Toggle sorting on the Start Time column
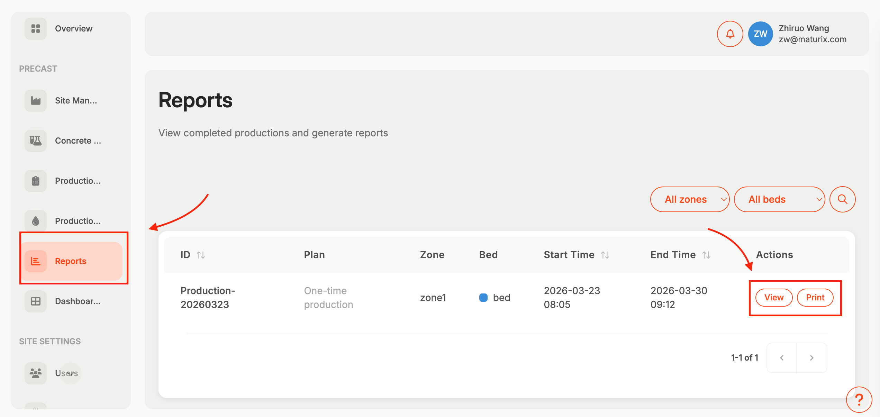The image size is (880, 417). [605, 255]
